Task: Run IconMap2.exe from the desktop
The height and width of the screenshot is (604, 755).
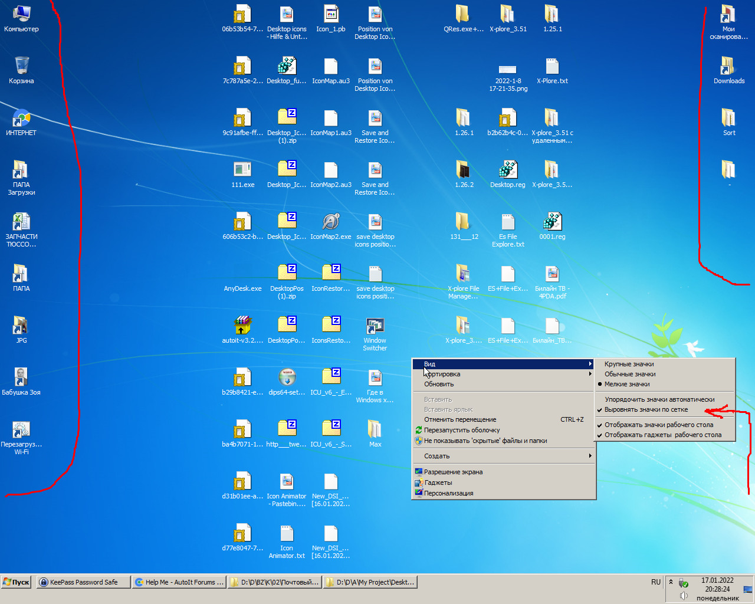Action: [x=330, y=221]
